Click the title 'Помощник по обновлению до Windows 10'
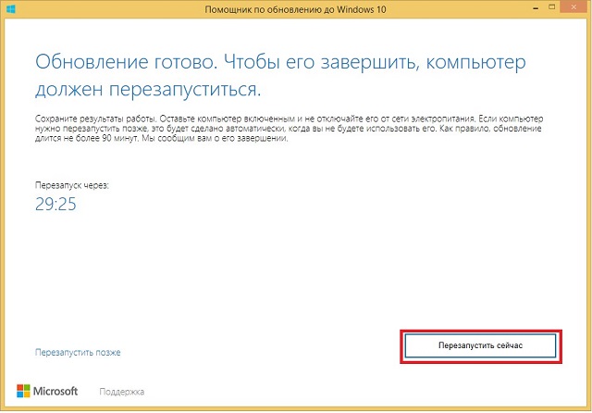Viewport: 592px width, 413px height. (295, 9)
